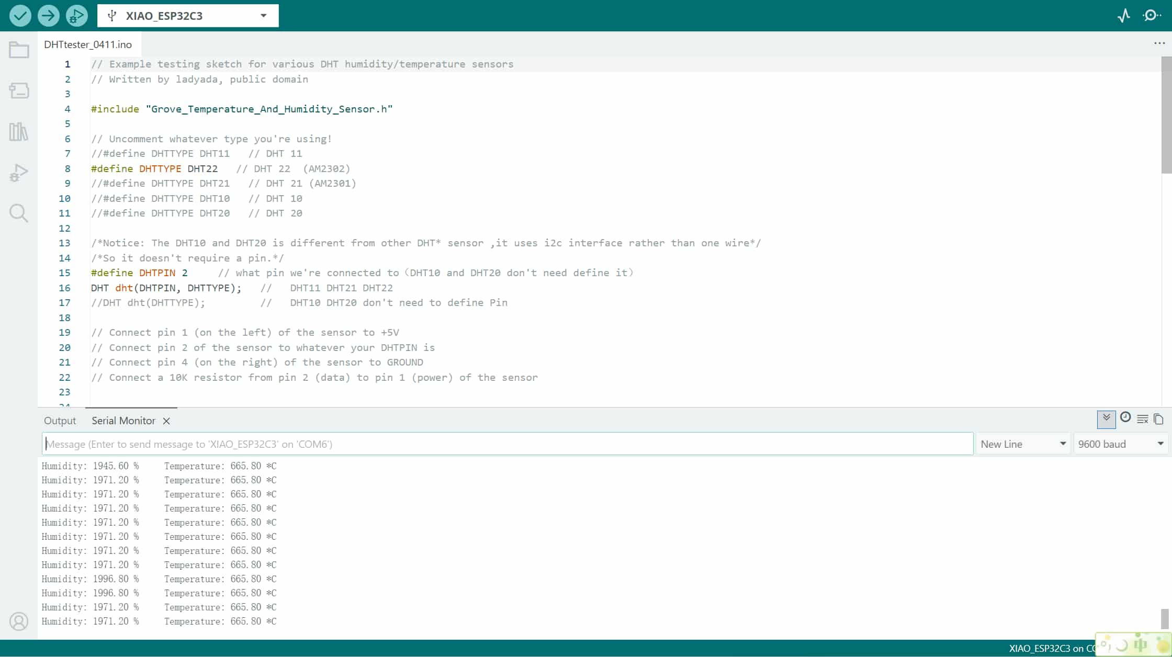Viewport: 1172px width, 657px height.
Task: Click the Upload arrow button
Action: tap(48, 15)
